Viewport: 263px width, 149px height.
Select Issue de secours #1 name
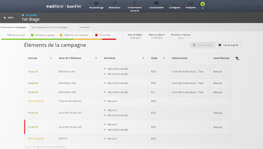[70, 113]
